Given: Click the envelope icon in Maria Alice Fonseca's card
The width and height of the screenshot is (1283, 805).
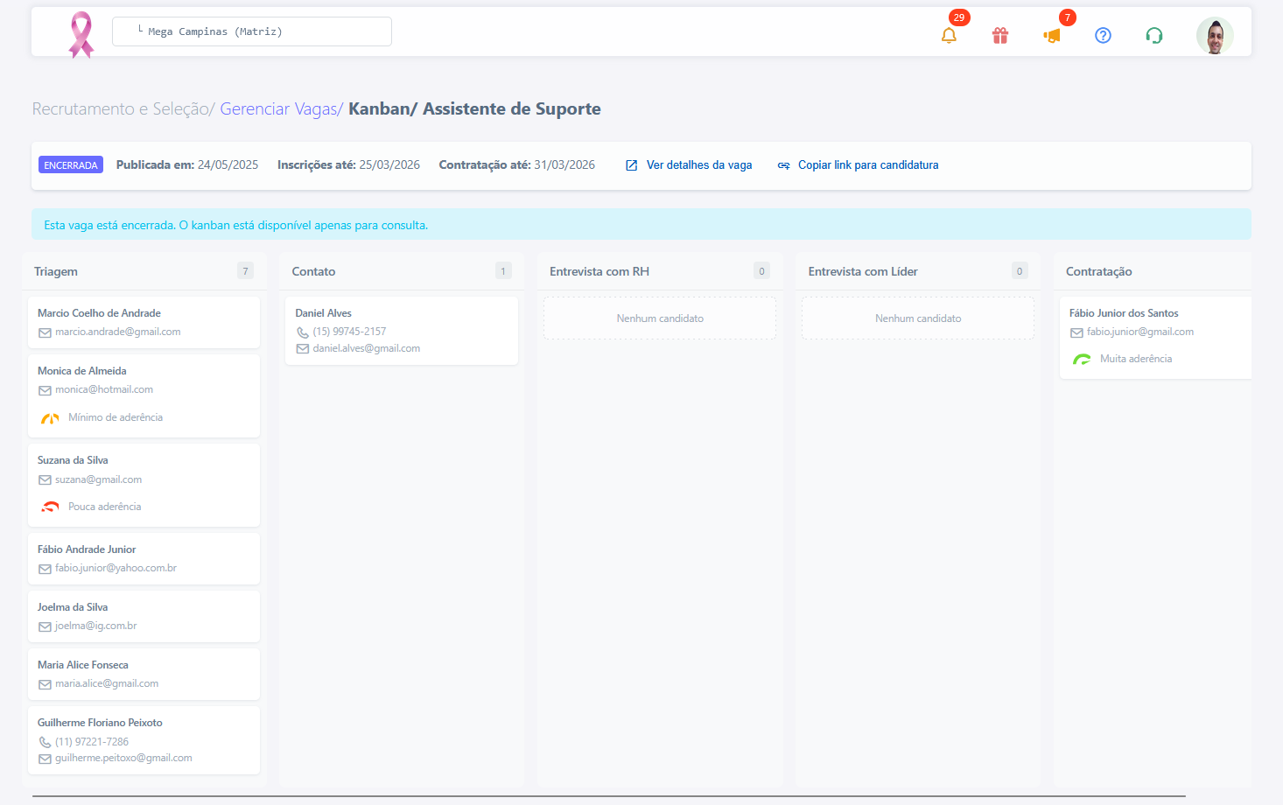Looking at the screenshot, I should click(x=45, y=684).
